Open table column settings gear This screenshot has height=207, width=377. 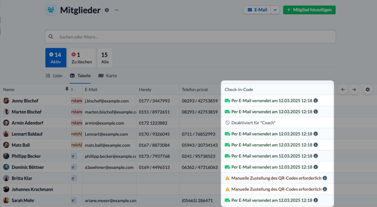[368, 89]
